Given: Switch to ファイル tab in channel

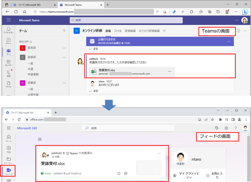Looking at the screenshot, I should (118, 31).
